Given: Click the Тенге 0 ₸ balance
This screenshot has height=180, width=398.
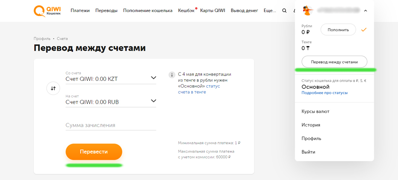Looking at the screenshot, I should (307, 45).
